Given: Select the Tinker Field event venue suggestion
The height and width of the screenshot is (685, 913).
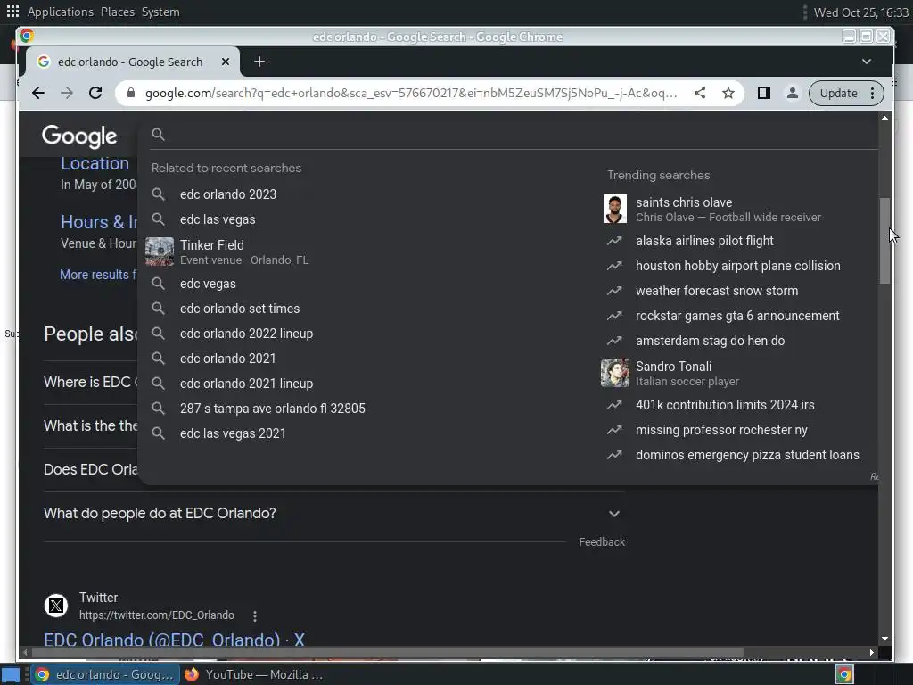Looking at the screenshot, I should [244, 252].
